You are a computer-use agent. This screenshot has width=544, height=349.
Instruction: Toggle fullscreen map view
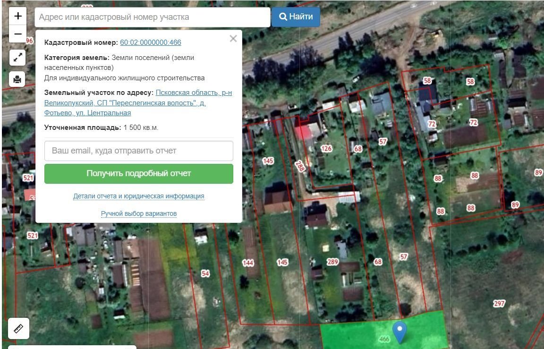pos(18,58)
